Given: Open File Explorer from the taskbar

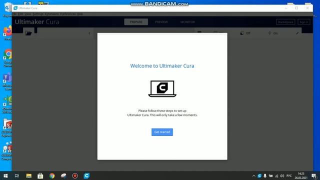Looking at the screenshot, I should 29,175.
